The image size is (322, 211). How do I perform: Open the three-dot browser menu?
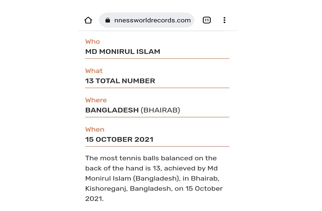pos(224,20)
